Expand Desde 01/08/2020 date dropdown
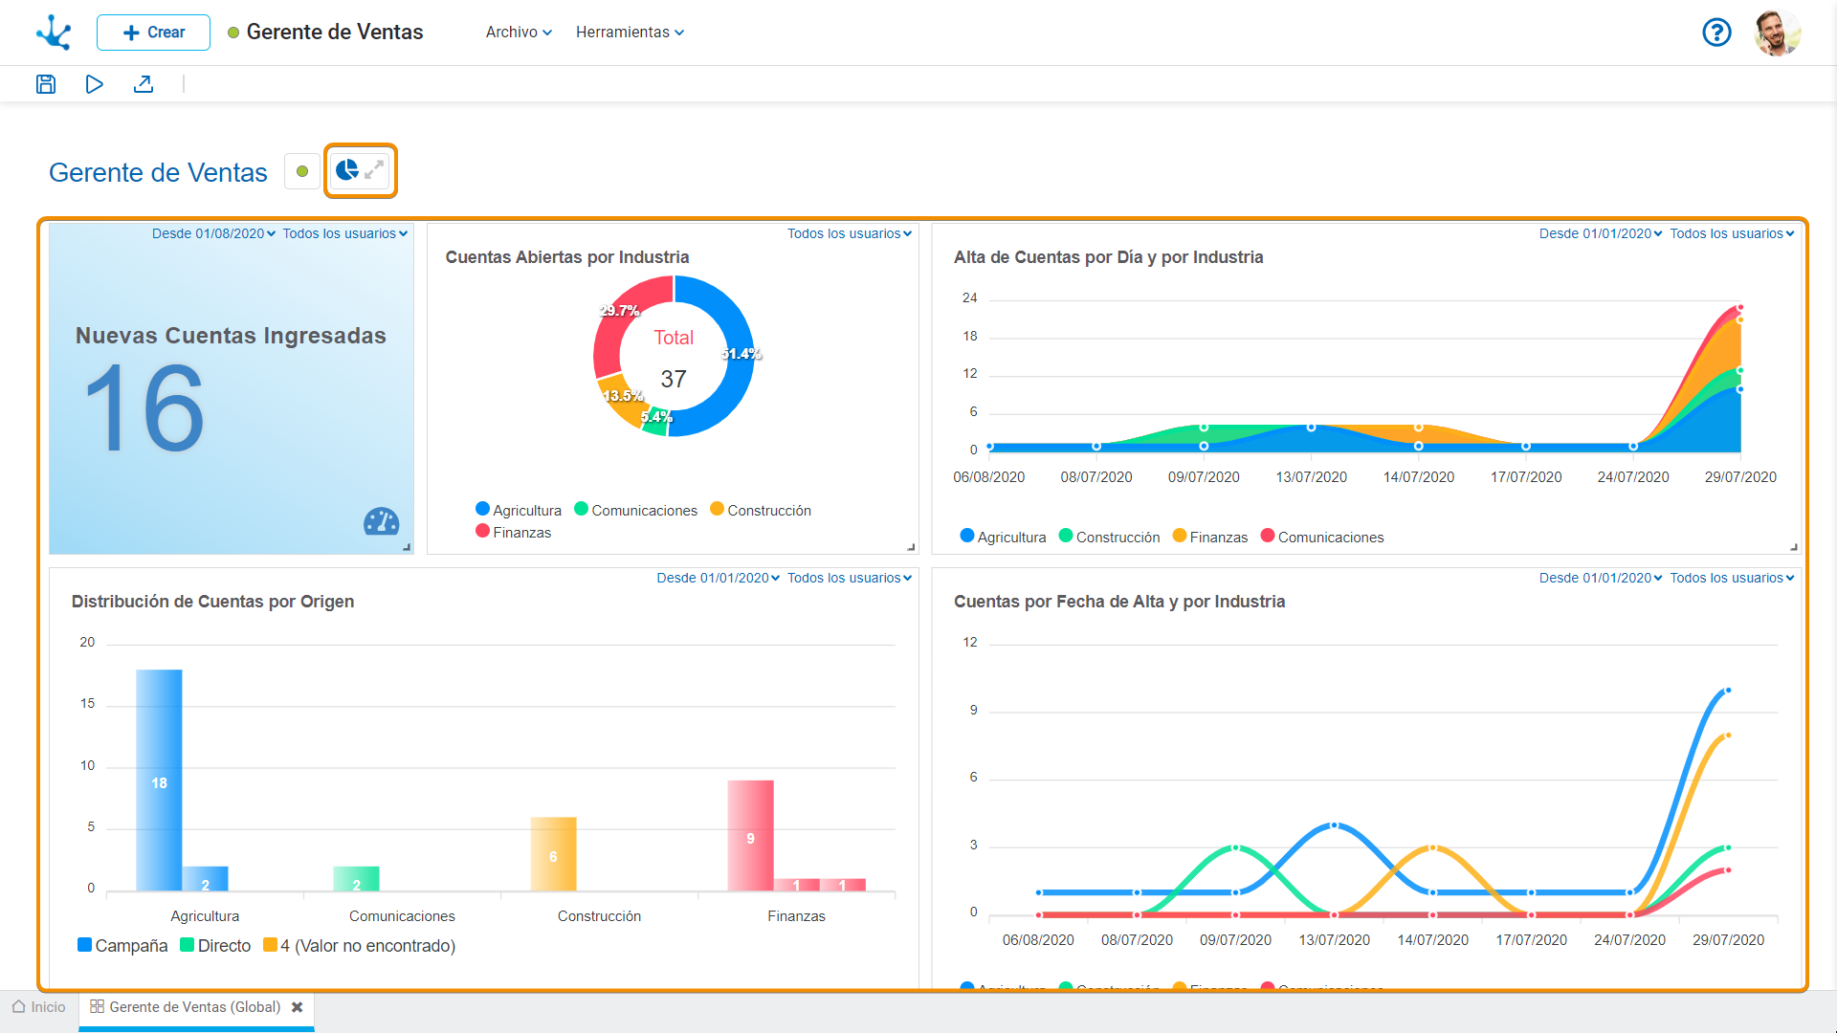The width and height of the screenshot is (1837, 1033). (213, 233)
